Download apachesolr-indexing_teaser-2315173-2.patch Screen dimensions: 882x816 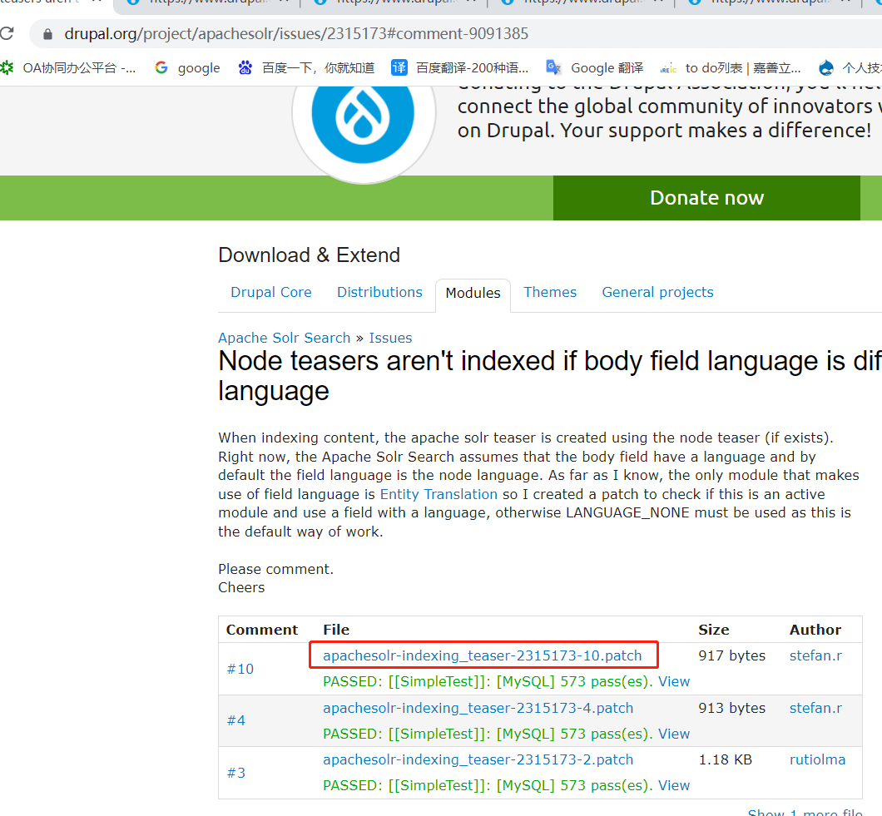pyautogui.click(x=478, y=759)
